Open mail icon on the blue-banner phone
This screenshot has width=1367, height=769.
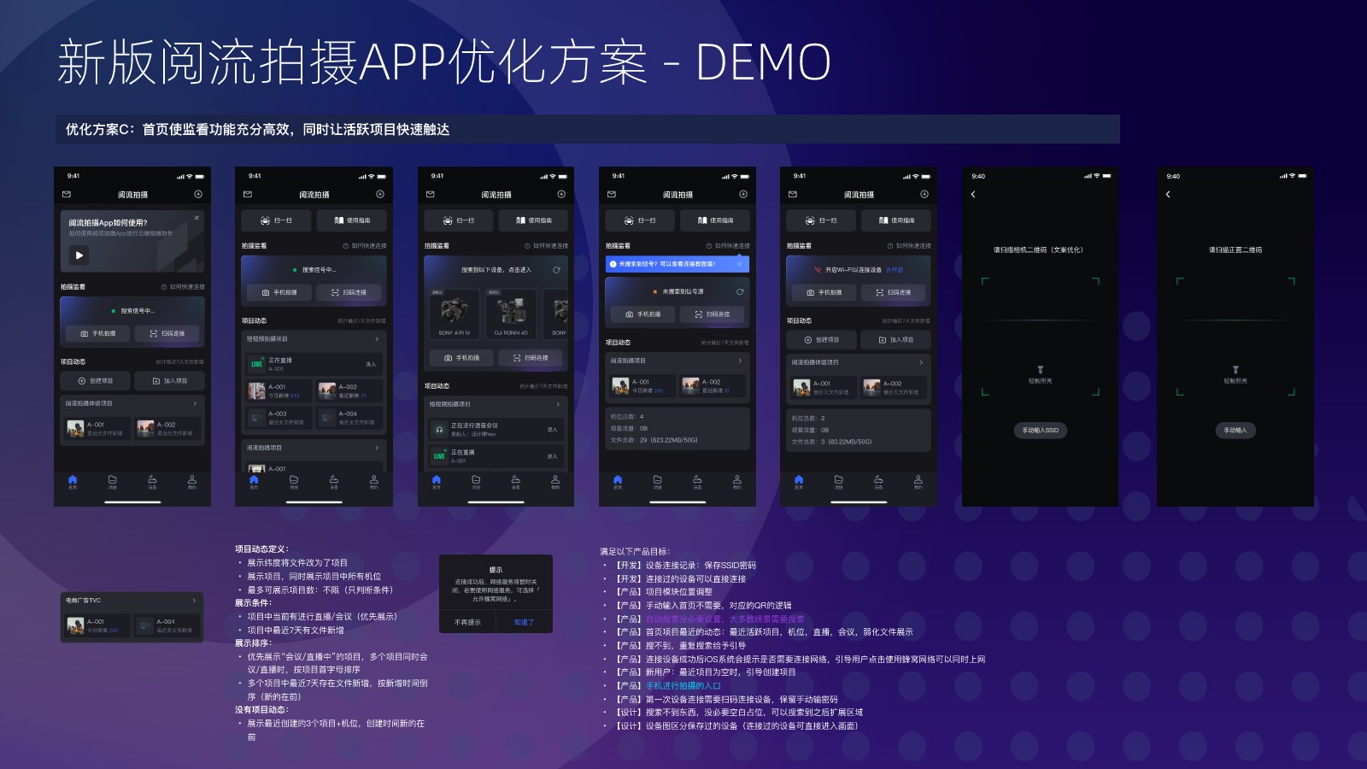click(612, 195)
